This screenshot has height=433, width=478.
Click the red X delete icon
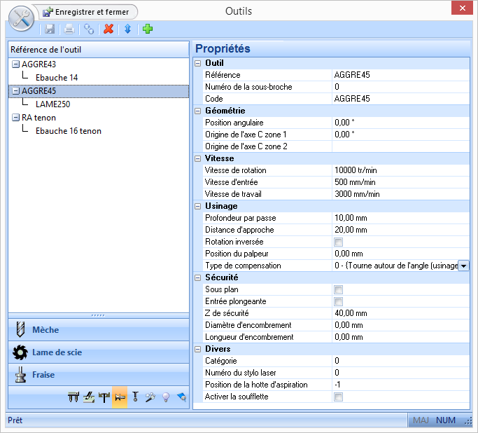[x=108, y=29]
